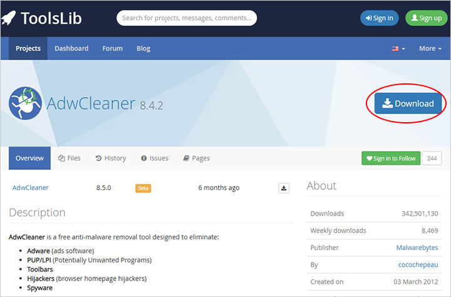Expand the More dropdown menu

point(430,48)
